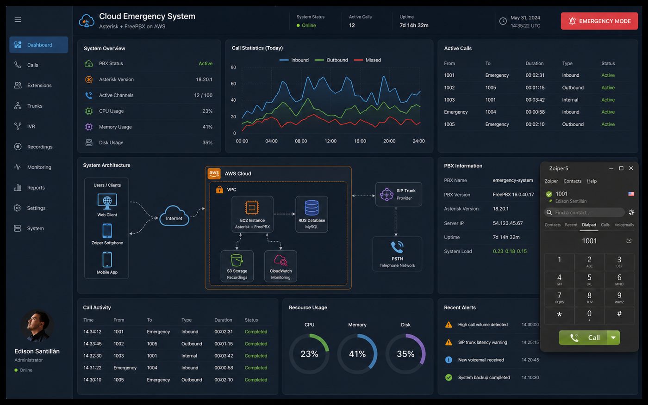
Task: Clear the dialed number 1001 icon
Action: pyautogui.click(x=629, y=241)
